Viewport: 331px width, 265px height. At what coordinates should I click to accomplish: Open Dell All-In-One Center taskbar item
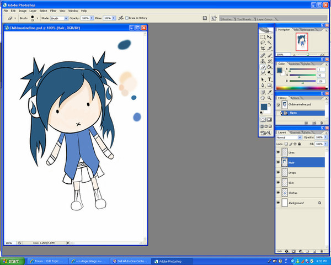131,261
